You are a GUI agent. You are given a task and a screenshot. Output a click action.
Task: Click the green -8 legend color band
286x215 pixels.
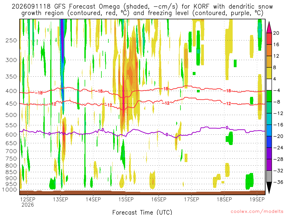(x=269, y=96)
